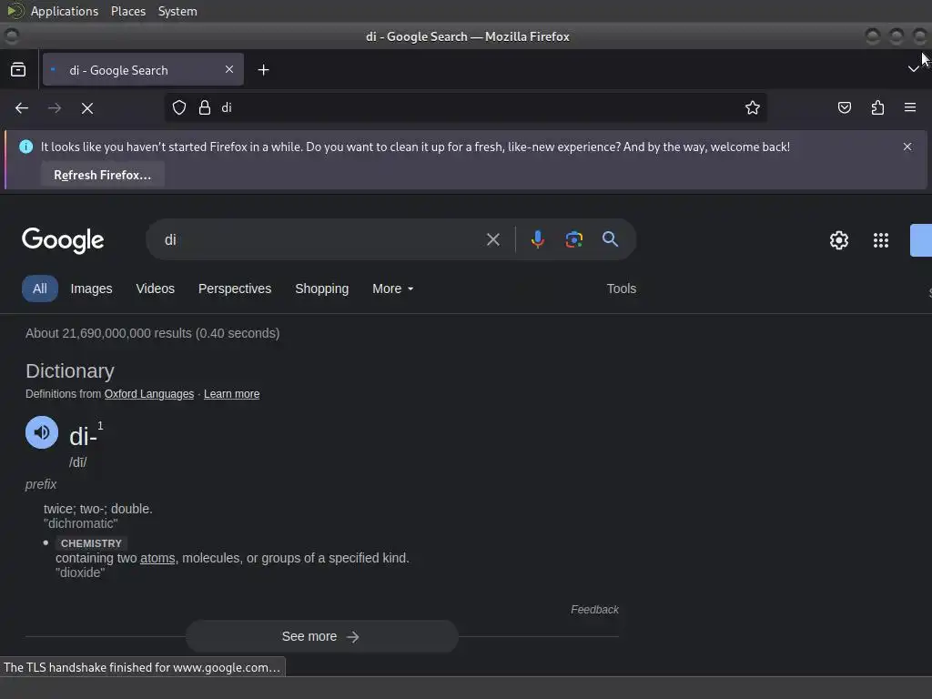Click the blue Sign in button

pos(921,240)
